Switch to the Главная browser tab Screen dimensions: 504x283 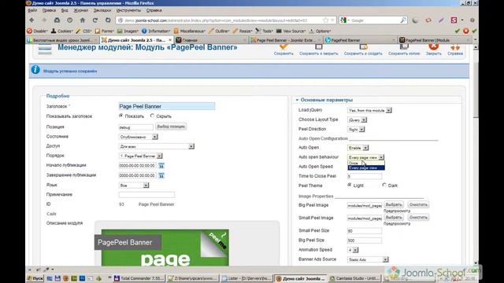click(211, 40)
